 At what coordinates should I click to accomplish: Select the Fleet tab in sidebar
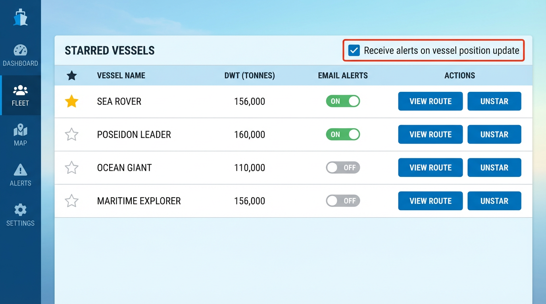point(20,95)
